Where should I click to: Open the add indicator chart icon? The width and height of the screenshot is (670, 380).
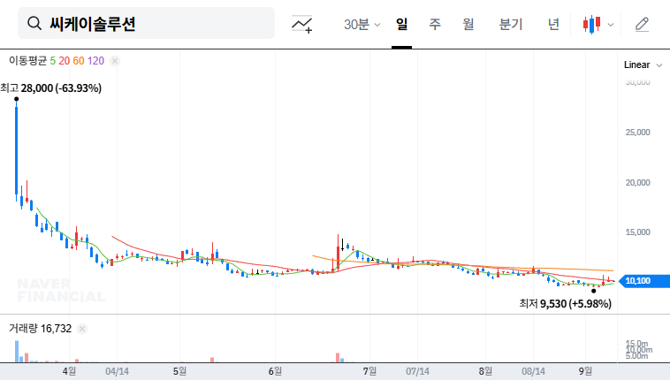click(301, 25)
